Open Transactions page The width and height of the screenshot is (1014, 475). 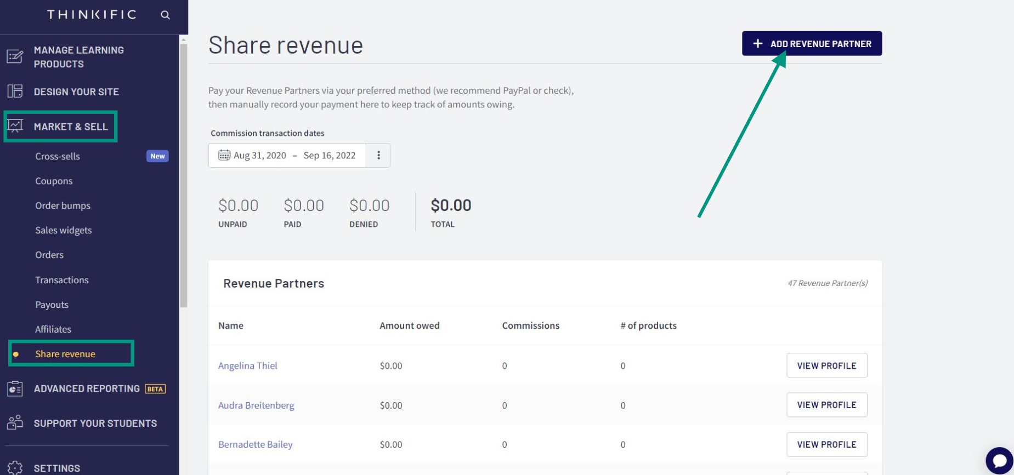click(62, 280)
